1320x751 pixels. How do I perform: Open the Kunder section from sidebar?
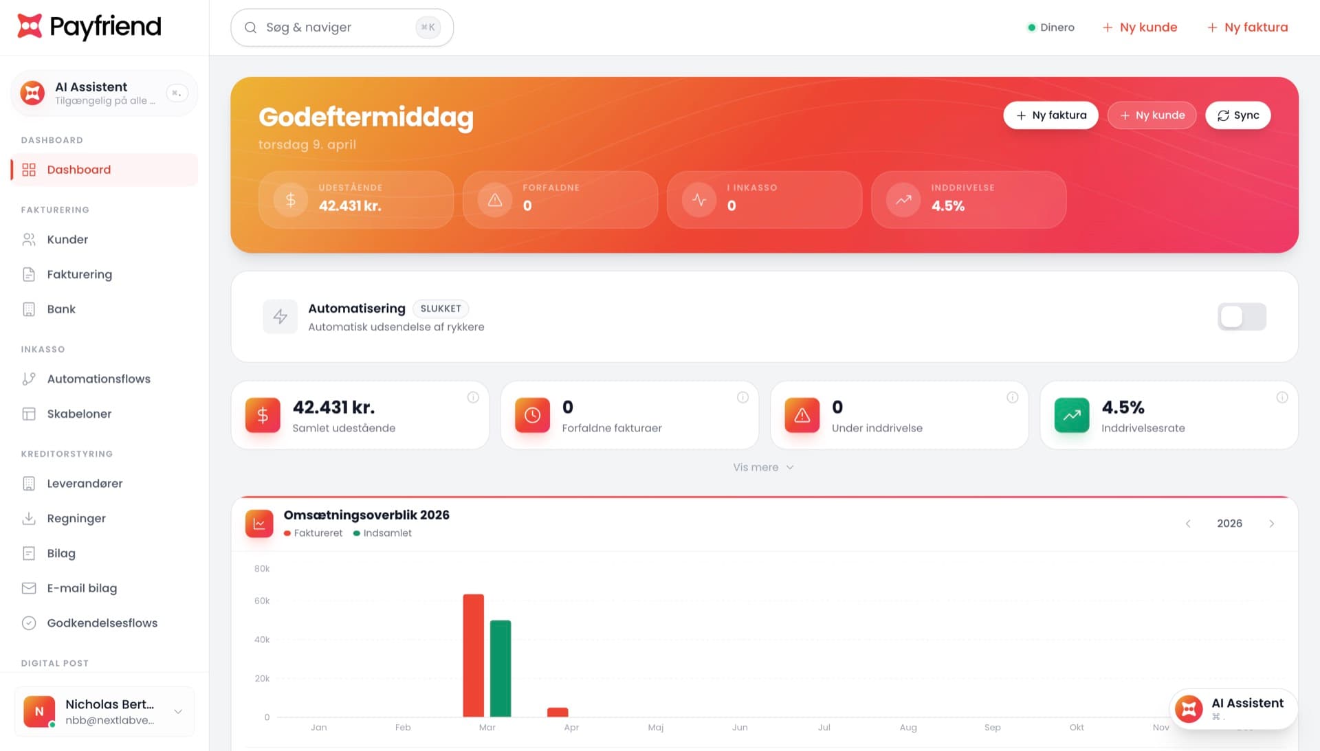[67, 239]
